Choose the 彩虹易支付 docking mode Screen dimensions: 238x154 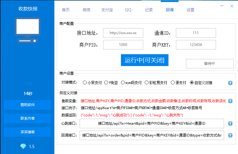tap(146, 83)
